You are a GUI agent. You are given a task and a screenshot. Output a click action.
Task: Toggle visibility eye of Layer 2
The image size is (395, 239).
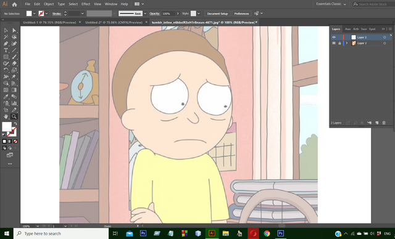pyautogui.click(x=334, y=37)
